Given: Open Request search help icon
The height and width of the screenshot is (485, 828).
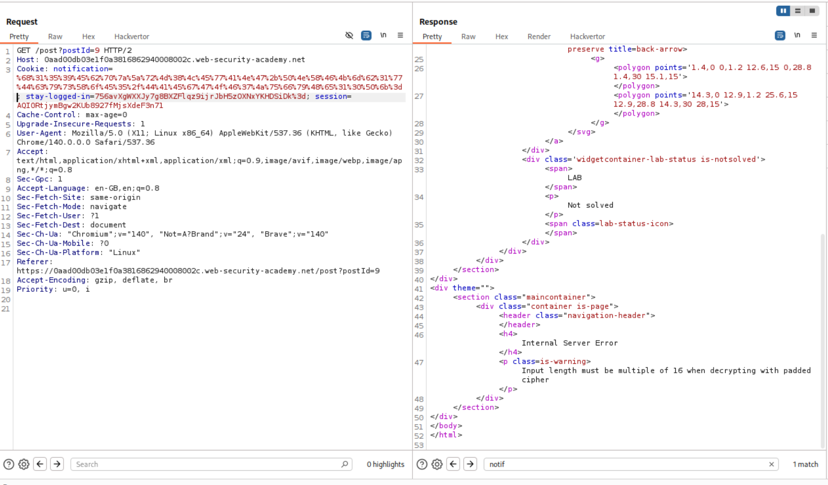Looking at the screenshot, I should coord(9,464).
